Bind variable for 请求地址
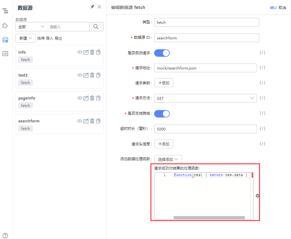Screen dimensions: 291x239 [262, 68]
